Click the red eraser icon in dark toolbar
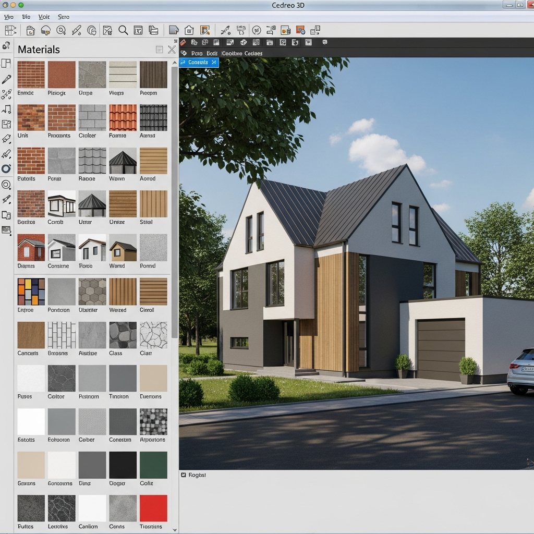Screen dimensions: 534x534 183,42
